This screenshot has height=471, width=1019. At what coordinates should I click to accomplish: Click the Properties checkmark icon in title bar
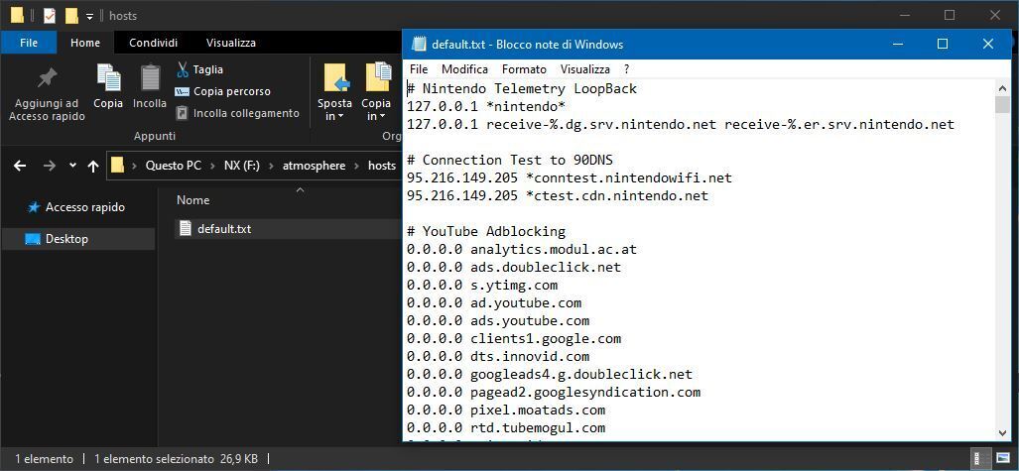[50, 16]
